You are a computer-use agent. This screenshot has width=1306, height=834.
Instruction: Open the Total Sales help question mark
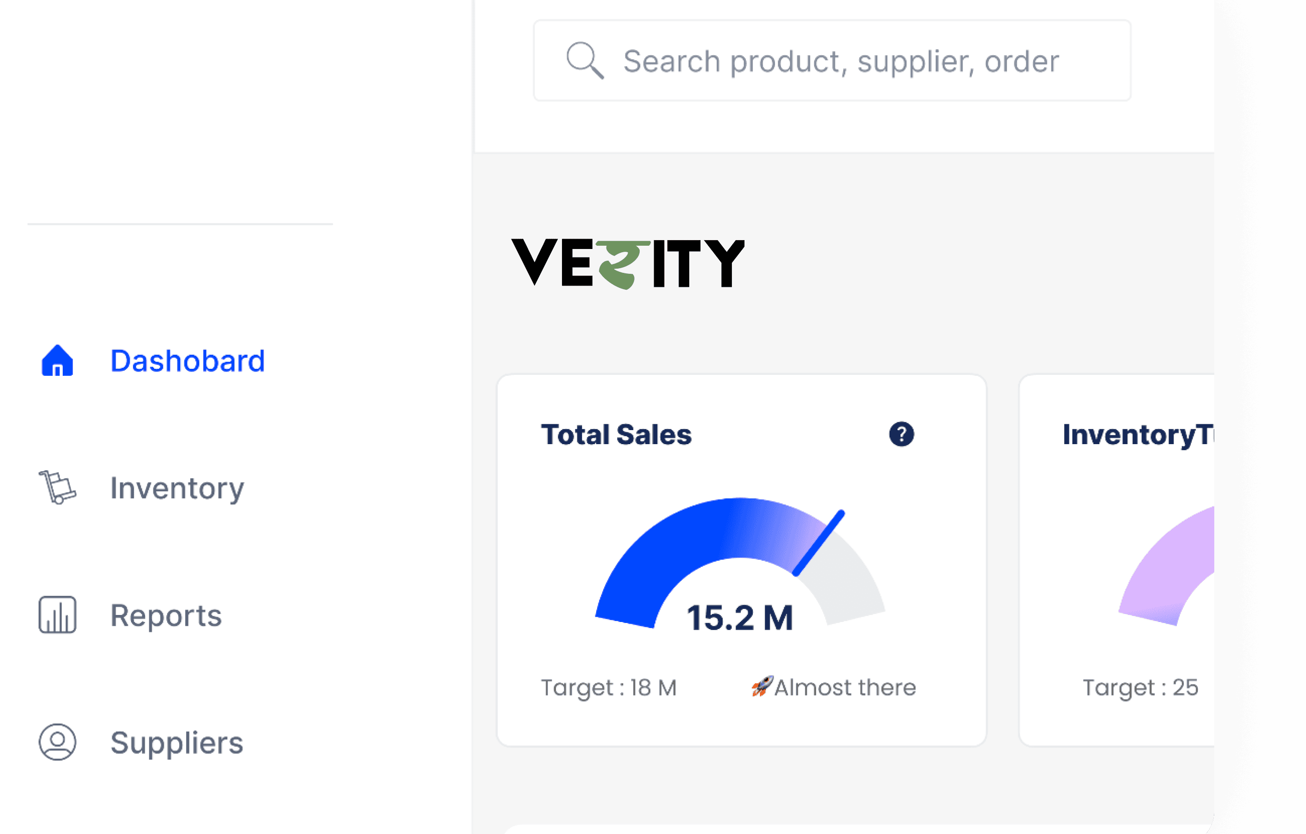pyautogui.click(x=901, y=434)
